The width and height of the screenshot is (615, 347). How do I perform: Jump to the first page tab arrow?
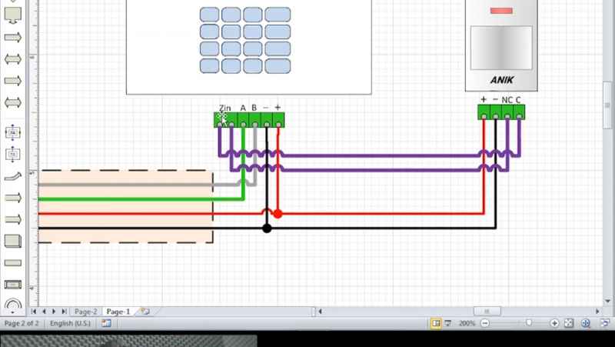tap(34, 312)
